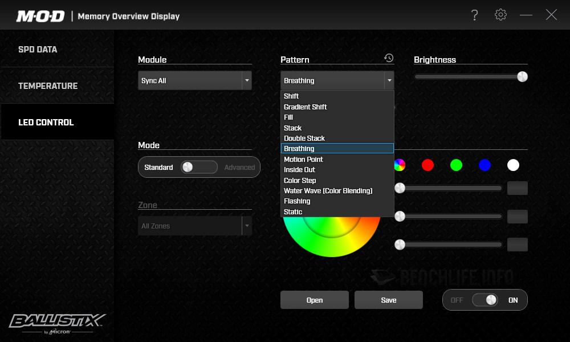Click the help question mark icon

click(x=474, y=15)
